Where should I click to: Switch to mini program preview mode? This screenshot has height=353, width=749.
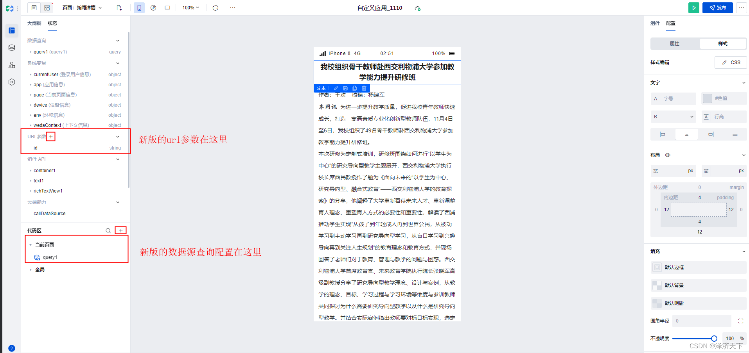[x=153, y=8]
